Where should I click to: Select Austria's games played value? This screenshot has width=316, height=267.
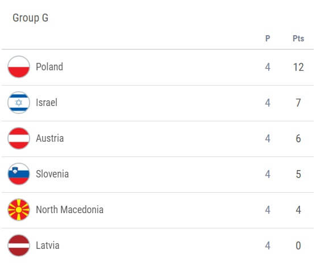(268, 138)
